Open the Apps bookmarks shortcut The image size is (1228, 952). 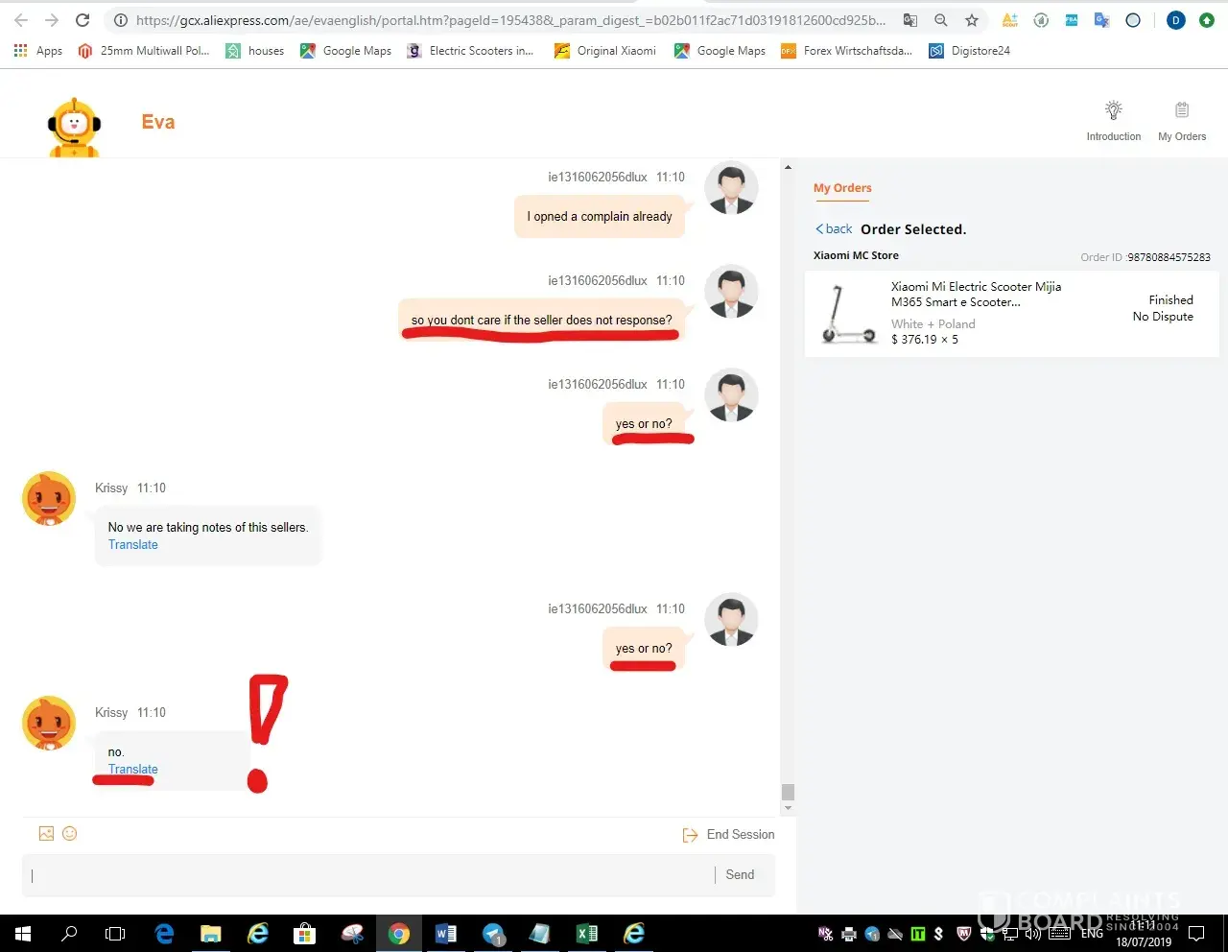coord(38,51)
